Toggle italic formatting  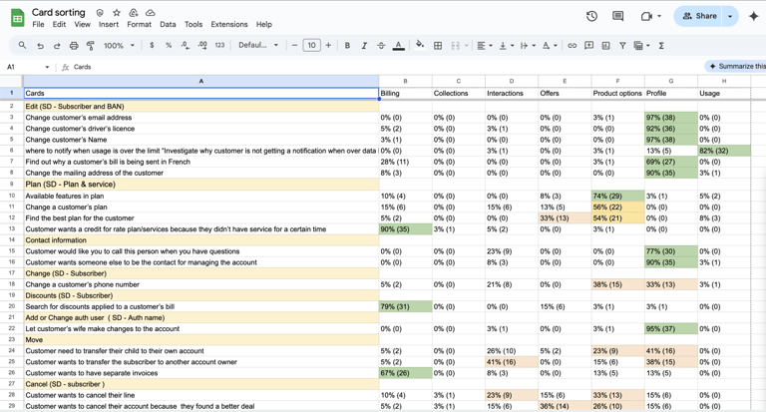(364, 46)
